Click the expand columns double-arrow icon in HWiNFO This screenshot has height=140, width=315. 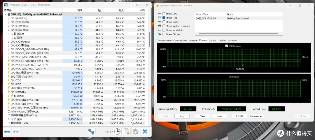click(x=7, y=132)
